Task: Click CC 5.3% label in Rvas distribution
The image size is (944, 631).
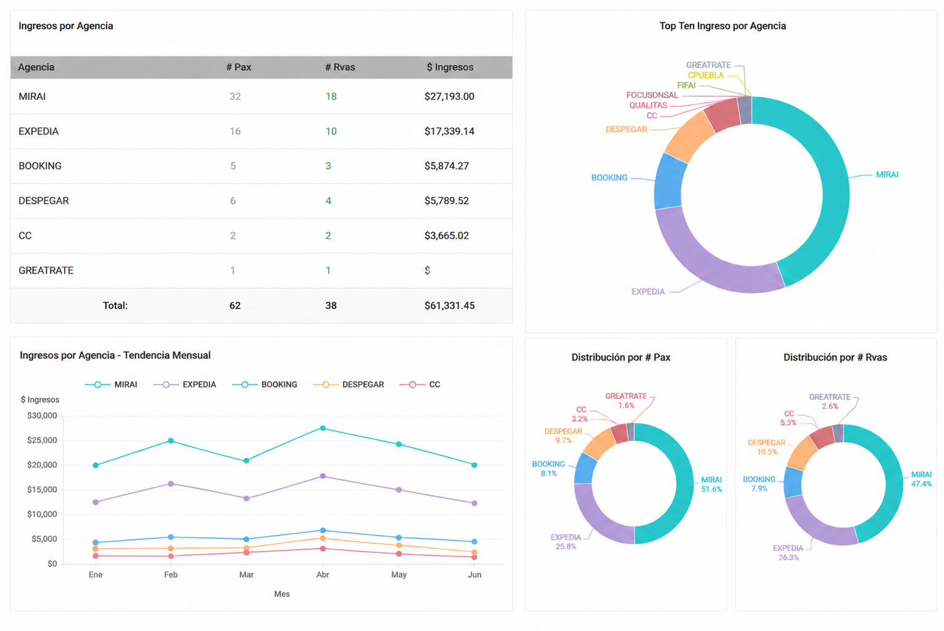Action: [x=789, y=419]
